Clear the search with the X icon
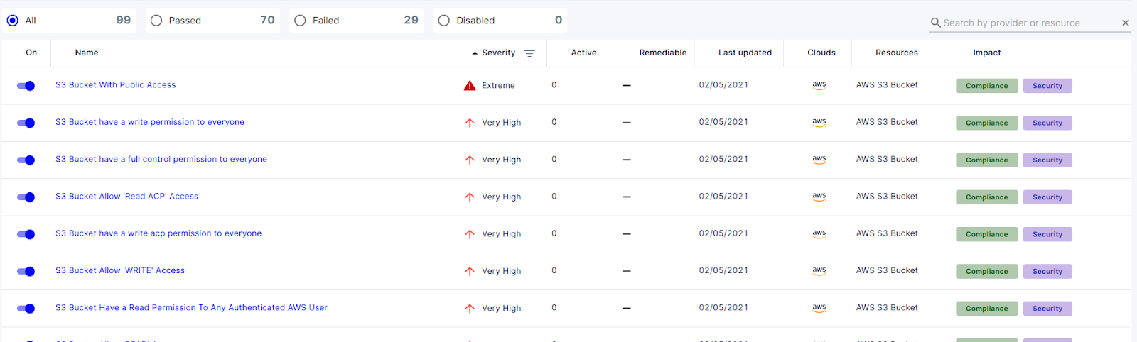The image size is (1137, 342). pos(1126,23)
